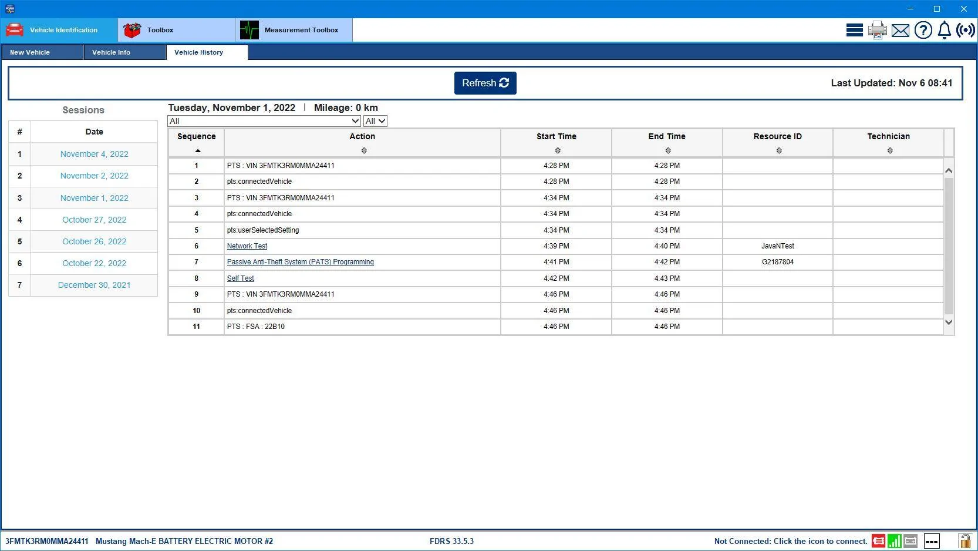
Task: Click the printer icon
Action: click(x=878, y=30)
